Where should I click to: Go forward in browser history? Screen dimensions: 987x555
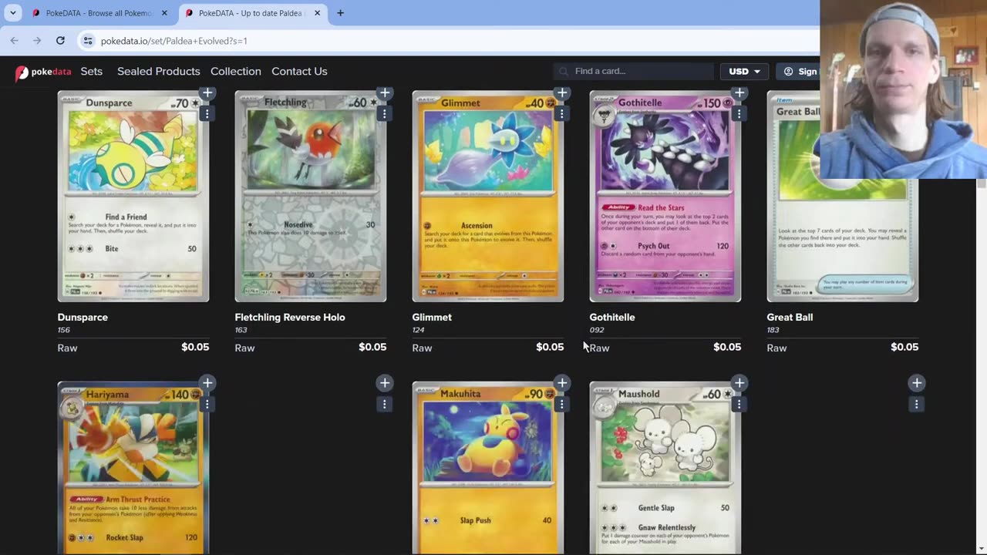[x=37, y=40]
